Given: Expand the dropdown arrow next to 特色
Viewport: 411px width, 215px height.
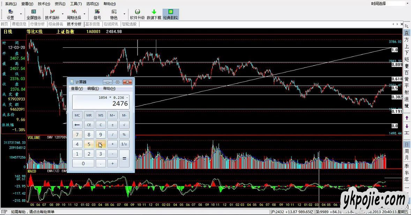Looking at the screenshot, I should [x=124, y=15].
